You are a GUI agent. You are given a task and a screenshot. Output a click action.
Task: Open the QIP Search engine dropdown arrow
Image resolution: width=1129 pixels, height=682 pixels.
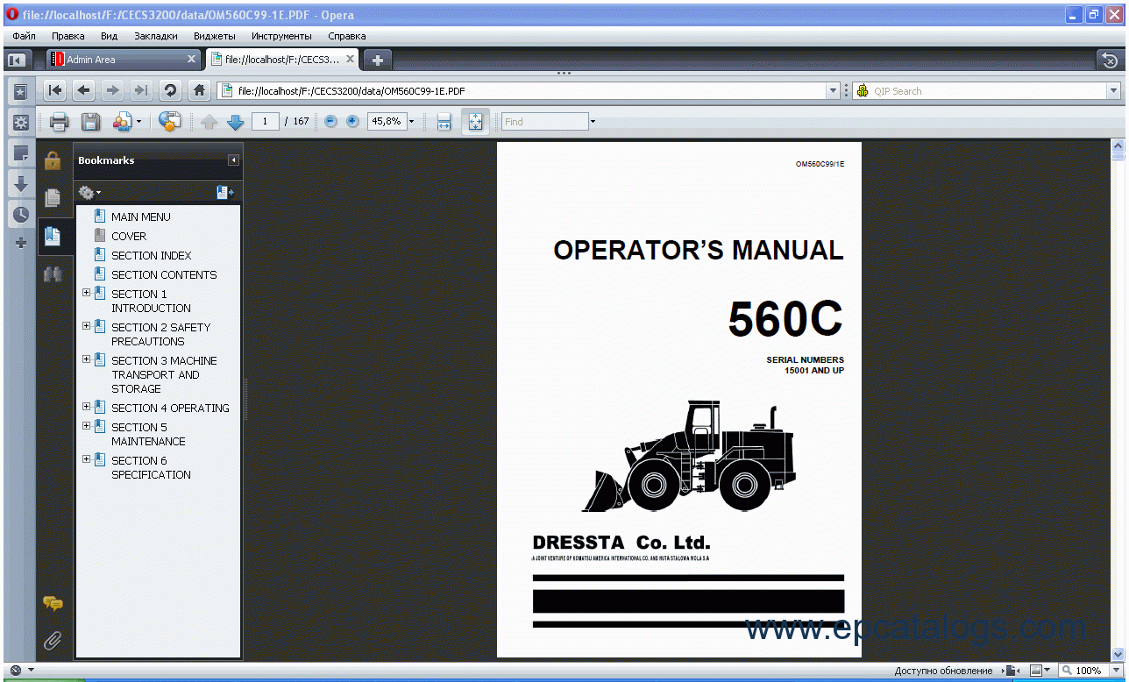tap(1113, 90)
